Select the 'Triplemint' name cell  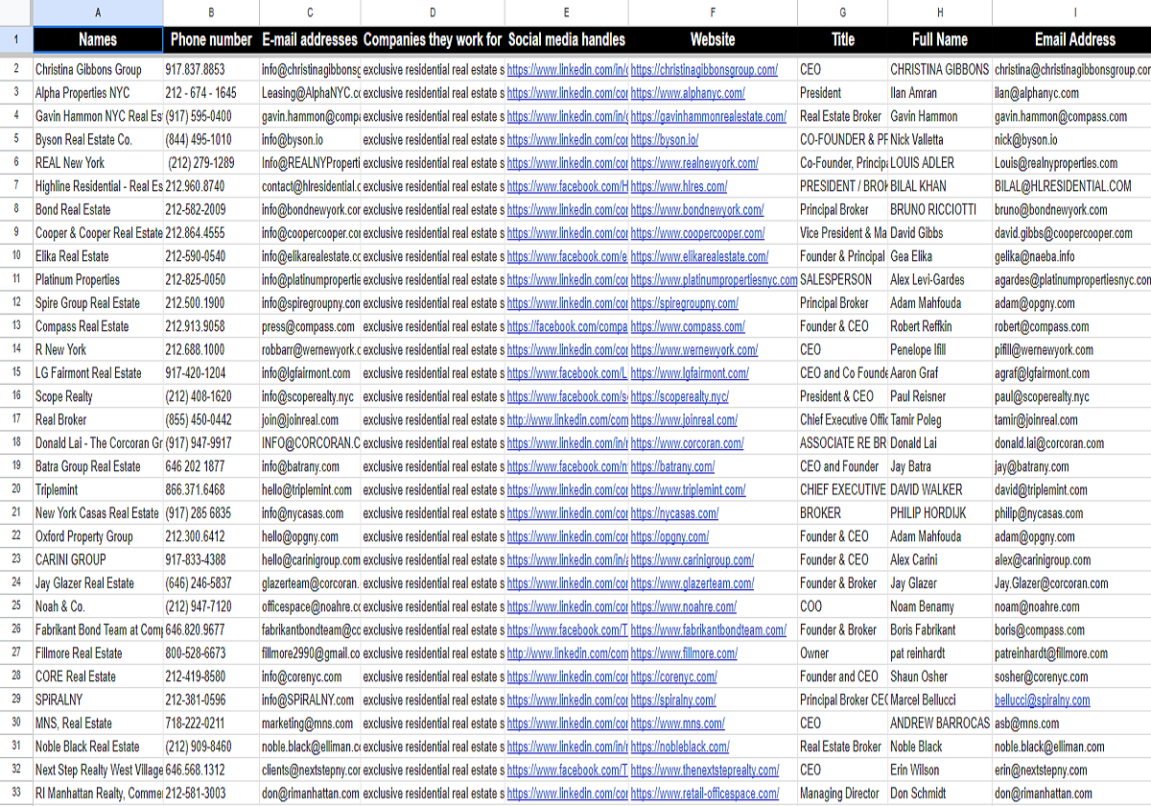(x=98, y=489)
